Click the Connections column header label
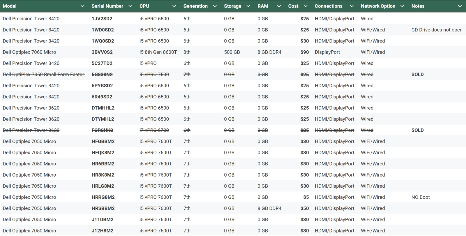The image size is (466, 236). pyautogui.click(x=329, y=6)
